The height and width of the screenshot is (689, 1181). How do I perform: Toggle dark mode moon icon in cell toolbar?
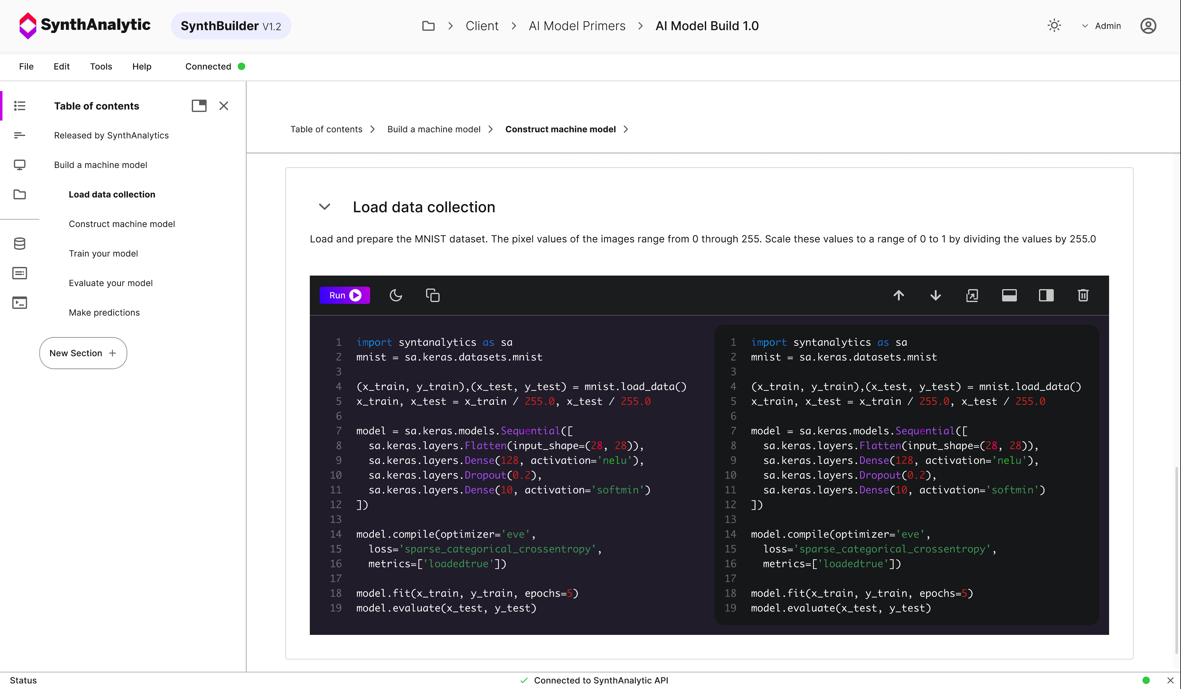[396, 295]
